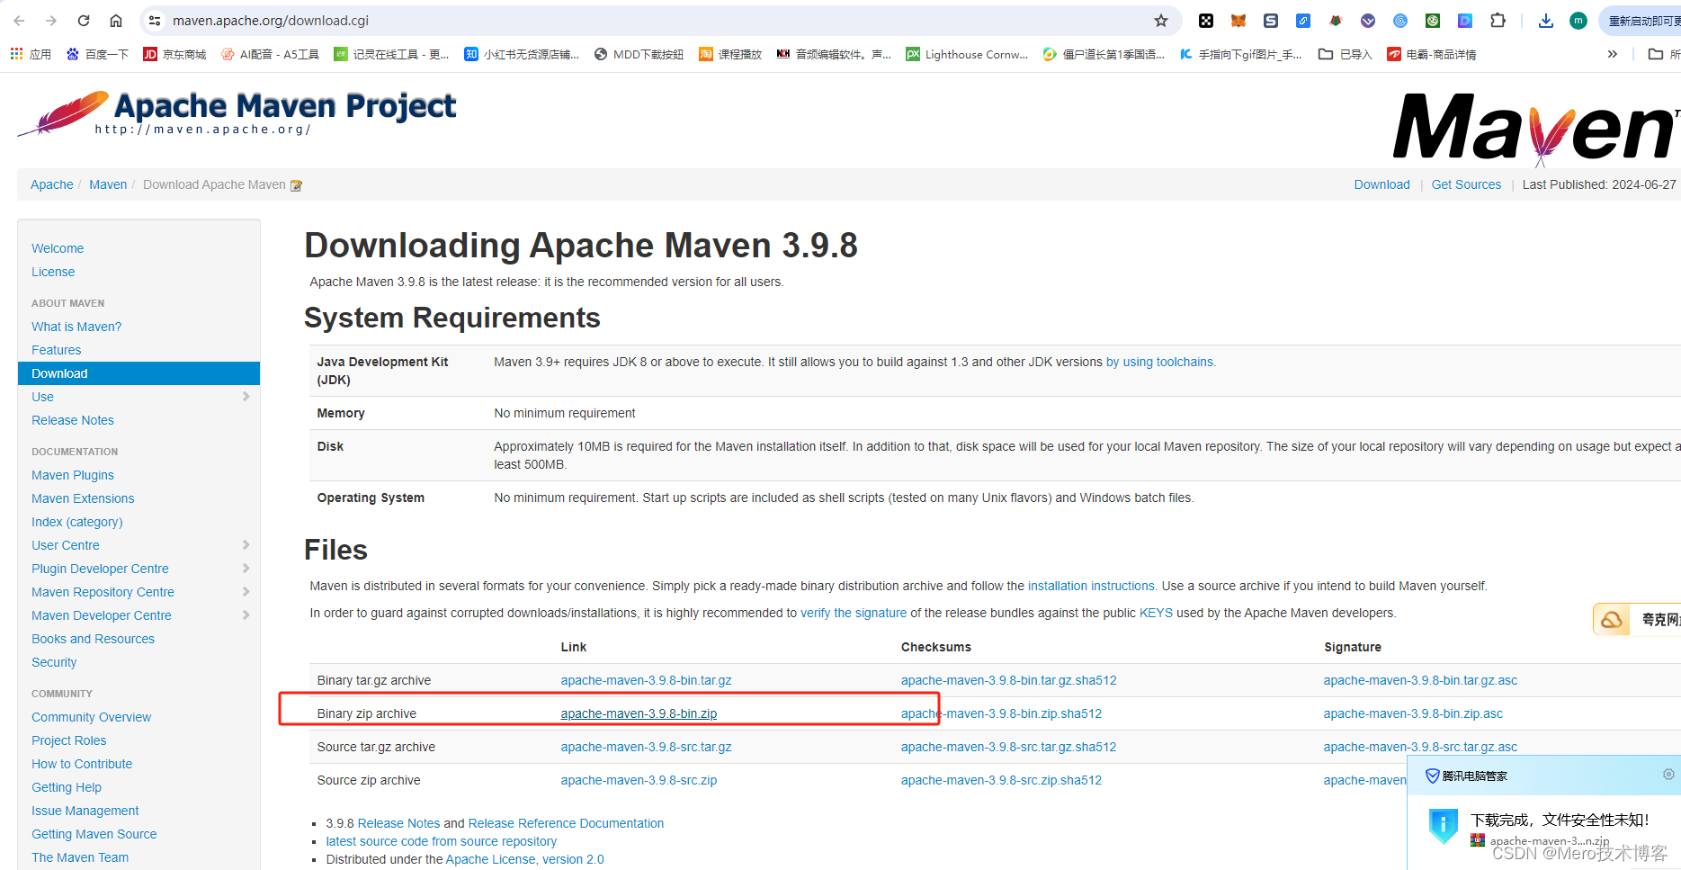
Task: Download apache-maven-3.9.8-bin.zip
Action: (639, 713)
